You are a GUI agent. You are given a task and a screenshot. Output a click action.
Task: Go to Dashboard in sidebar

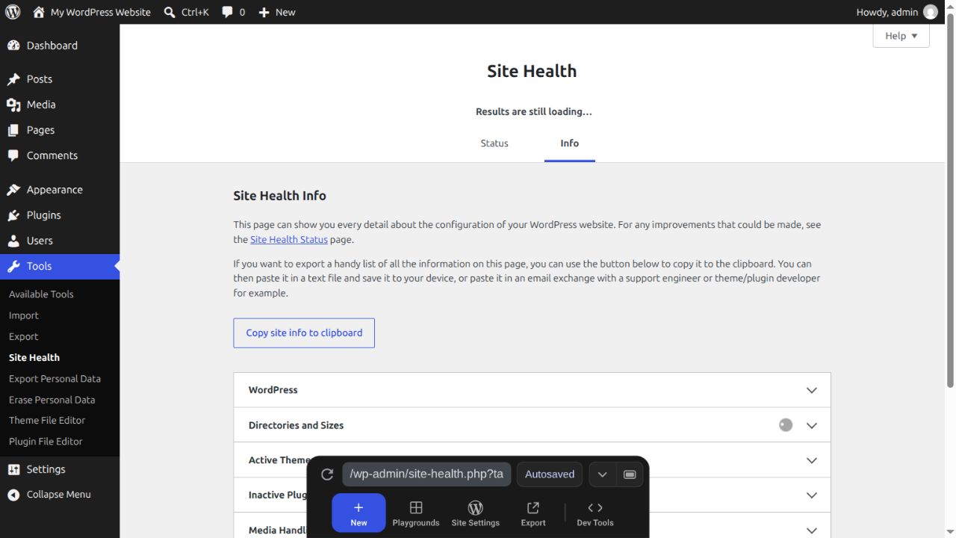(60, 46)
